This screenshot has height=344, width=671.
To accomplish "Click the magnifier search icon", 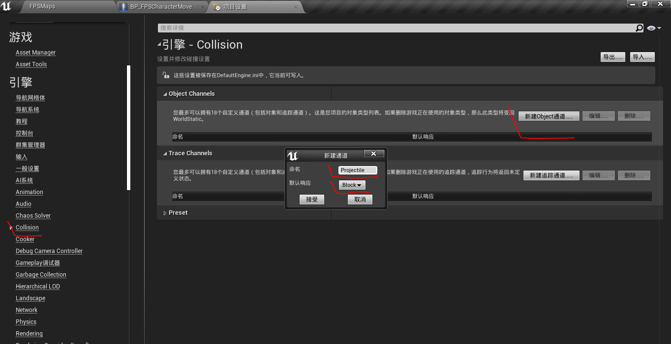I will coord(639,28).
